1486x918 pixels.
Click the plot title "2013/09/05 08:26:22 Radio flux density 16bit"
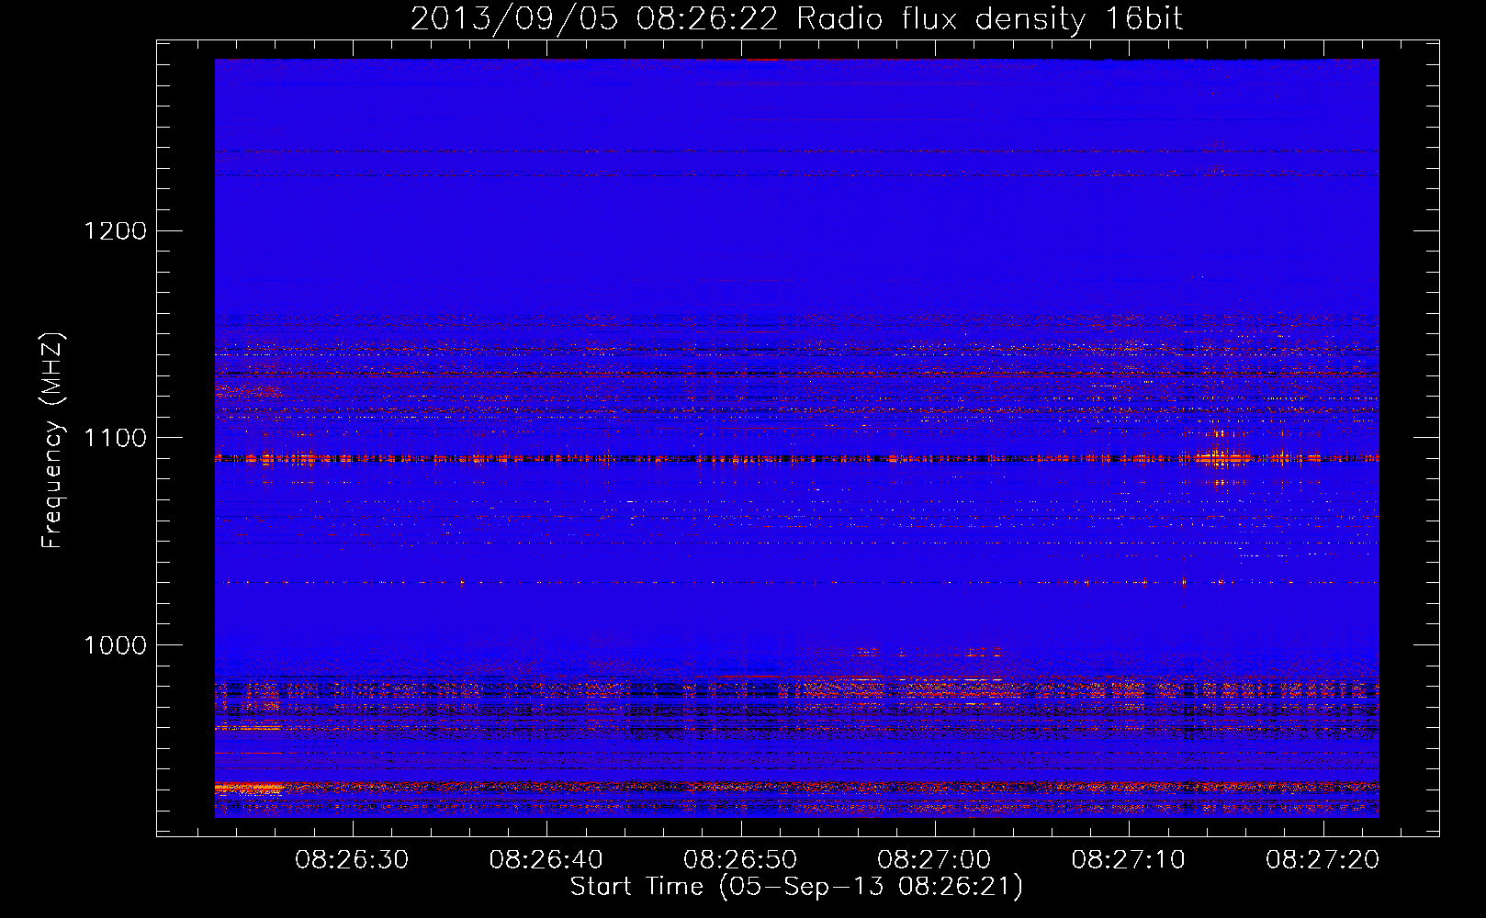(796, 19)
